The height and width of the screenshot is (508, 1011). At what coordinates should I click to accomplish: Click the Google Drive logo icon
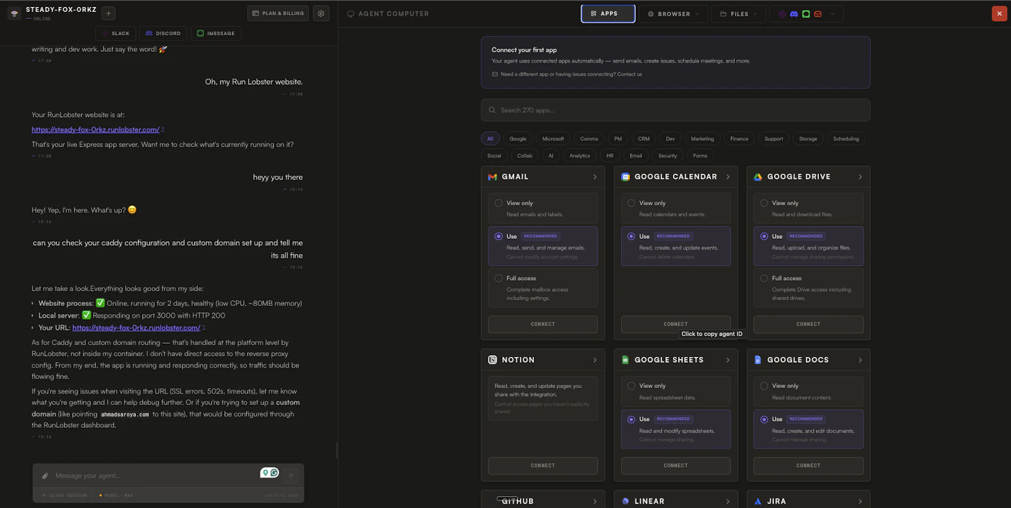pyautogui.click(x=758, y=177)
